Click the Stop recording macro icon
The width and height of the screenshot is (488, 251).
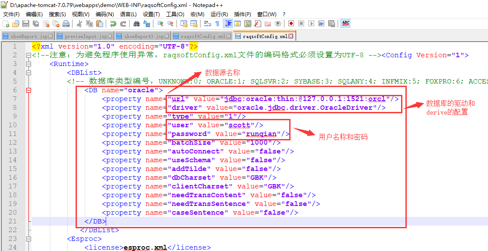[x=301, y=23]
